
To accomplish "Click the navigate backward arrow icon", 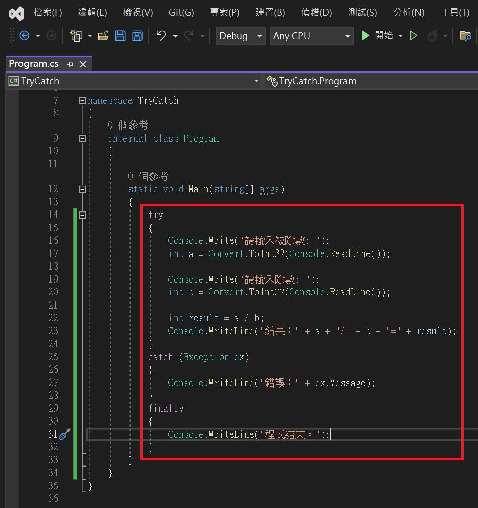I will click(25, 35).
